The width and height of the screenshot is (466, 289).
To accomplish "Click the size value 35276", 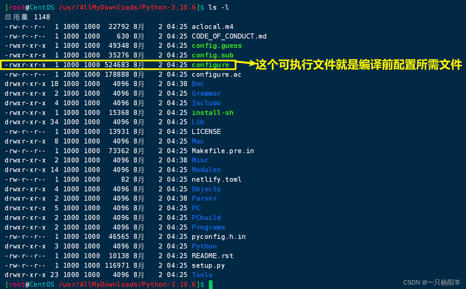I will tap(119, 55).
